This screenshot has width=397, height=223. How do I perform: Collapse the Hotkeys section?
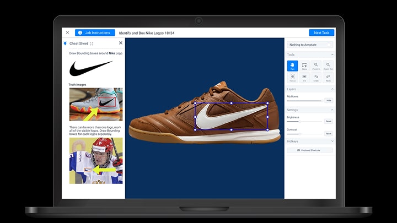click(x=332, y=142)
